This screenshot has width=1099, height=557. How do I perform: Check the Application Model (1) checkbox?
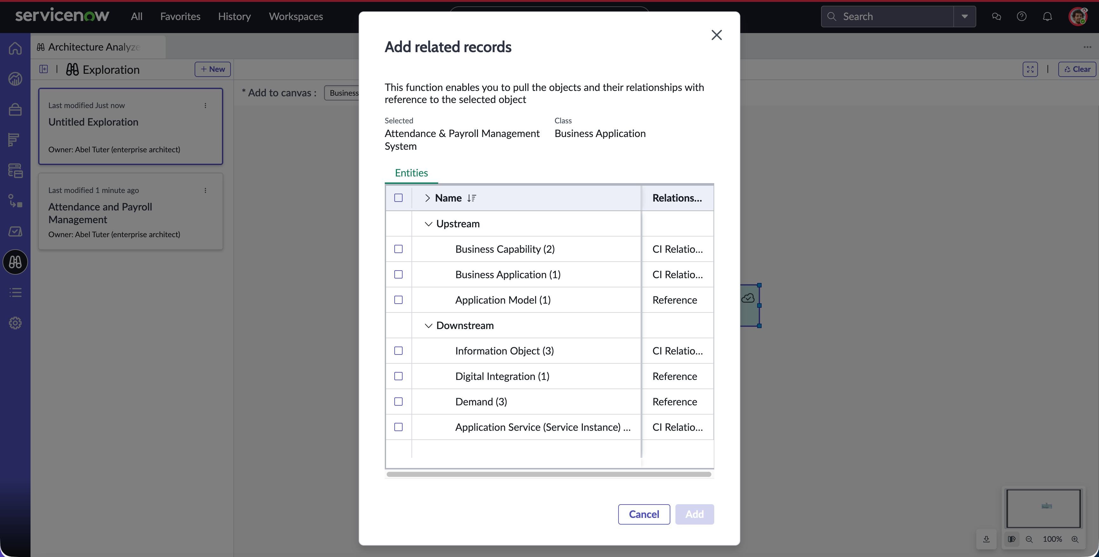point(398,300)
